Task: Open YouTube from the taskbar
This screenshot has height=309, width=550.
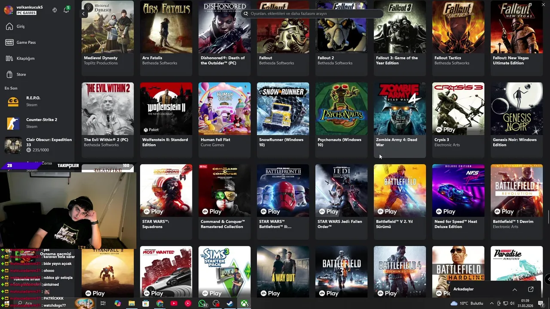Action: (x=174, y=303)
